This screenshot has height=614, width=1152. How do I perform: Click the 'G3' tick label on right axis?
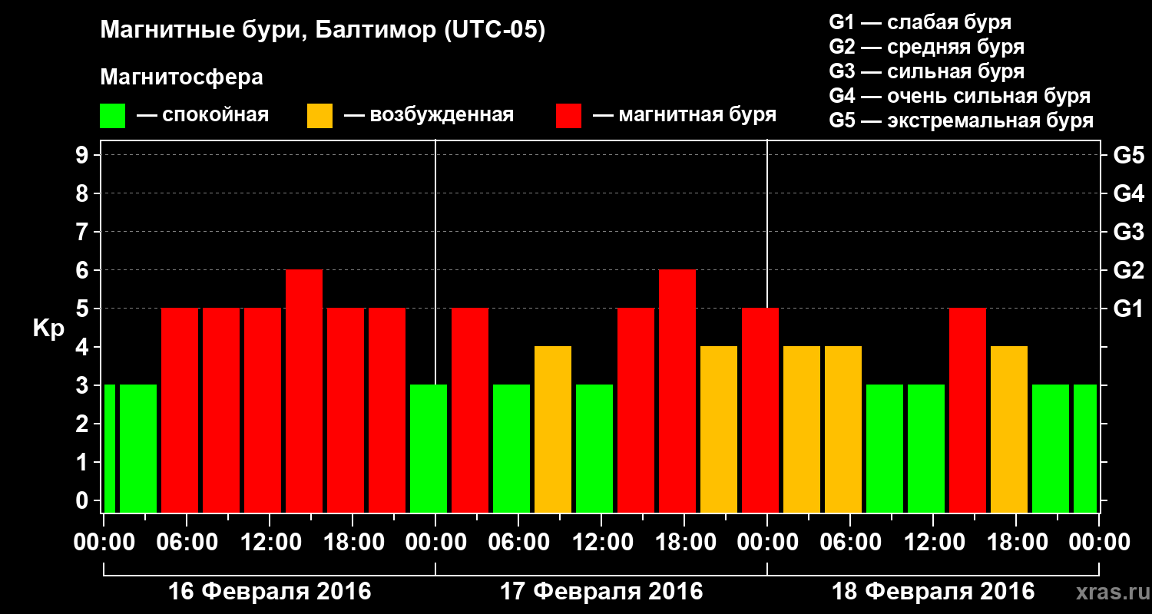(x=1128, y=232)
